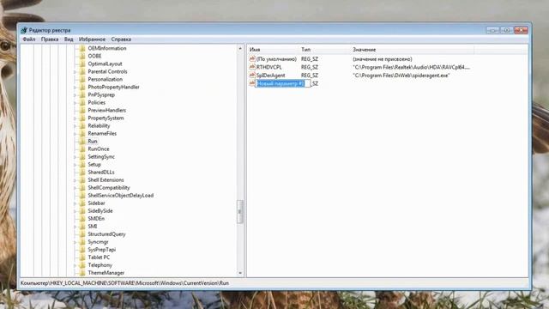The height and width of the screenshot is (309, 549).
Task: Select the ThemeManager tree key
Action: [106, 273]
